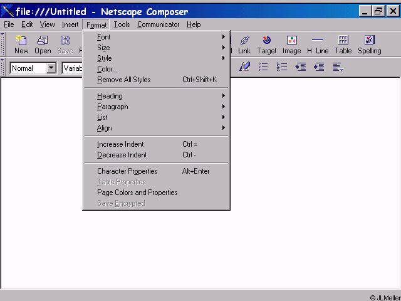Click the Variable Width font combo box

[73, 68]
